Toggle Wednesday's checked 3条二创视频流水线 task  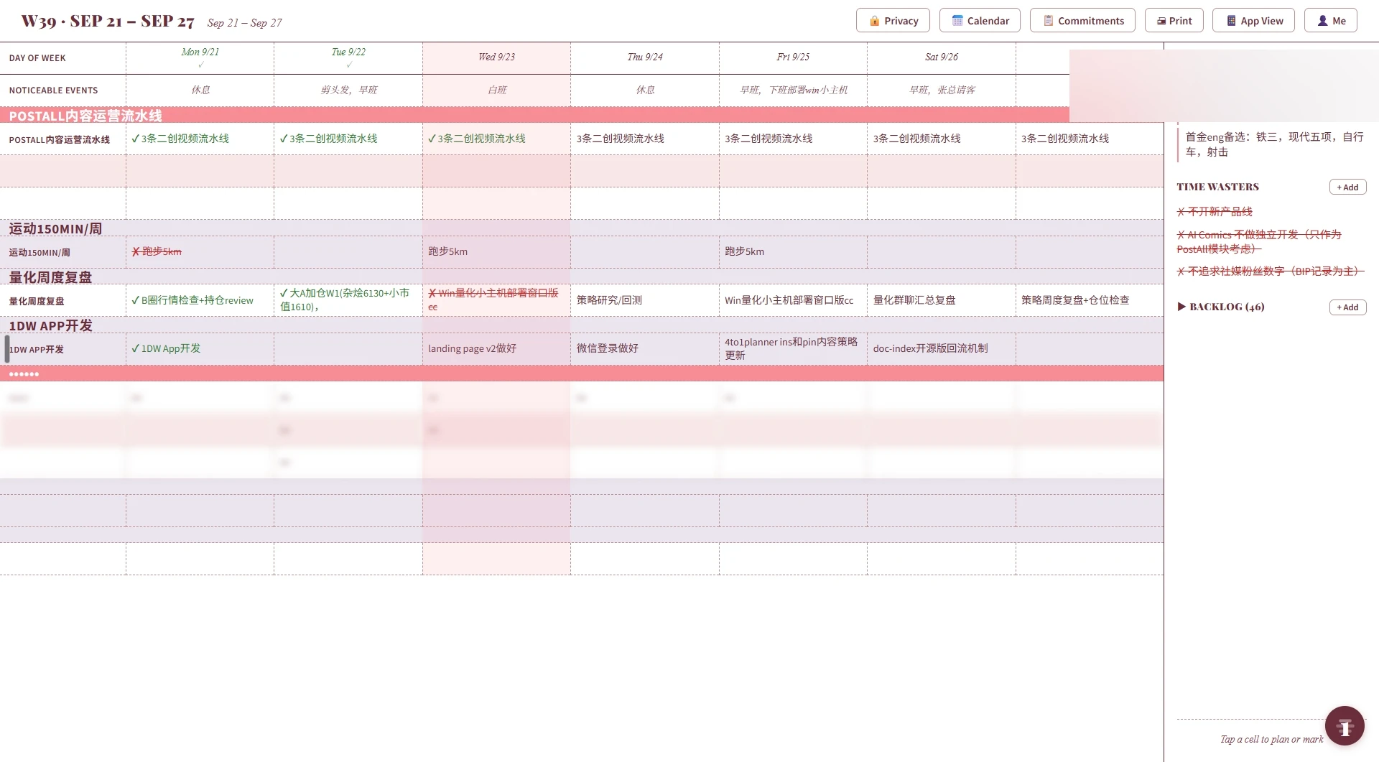click(x=497, y=139)
